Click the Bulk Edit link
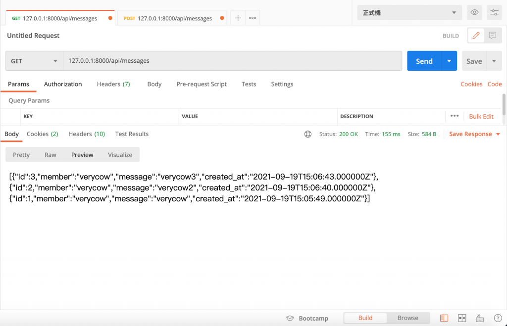 click(481, 117)
